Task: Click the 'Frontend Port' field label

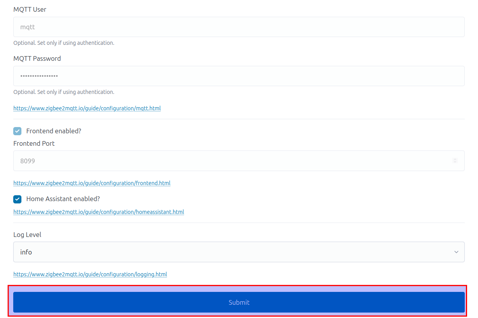Action: coord(34,143)
